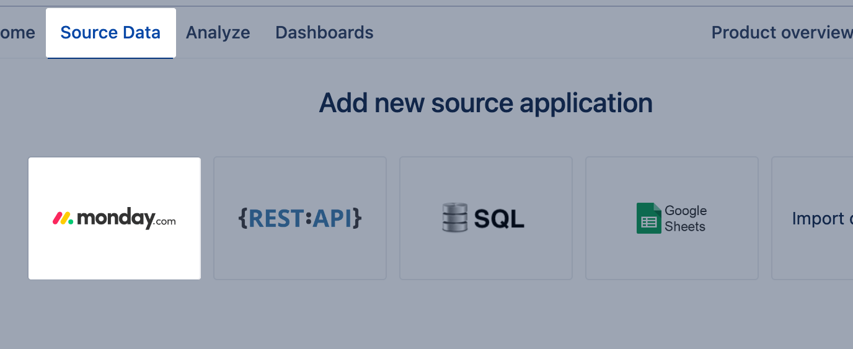The height and width of the screenshot is (349, 853).
Task: Click the monday wordmark text
Action: [115, 219]
